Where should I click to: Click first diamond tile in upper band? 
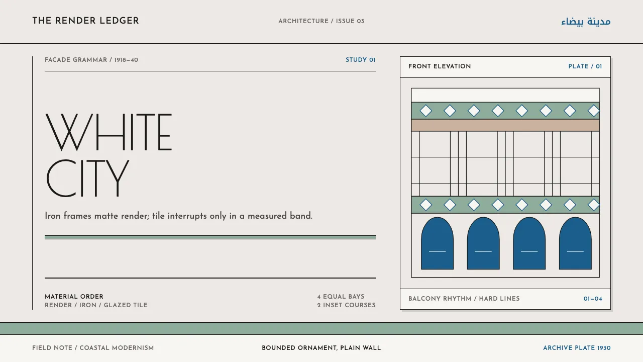[425, 111]
